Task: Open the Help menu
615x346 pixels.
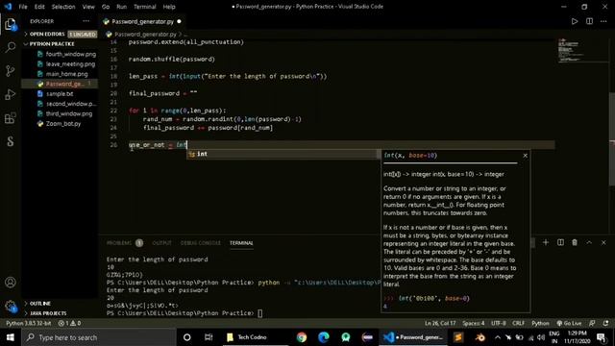Action: pyautogui.click(x=169, y=7)
